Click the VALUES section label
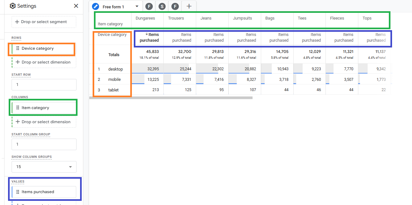Viewport: 412px width, 205px height. (x=18, y=182)
